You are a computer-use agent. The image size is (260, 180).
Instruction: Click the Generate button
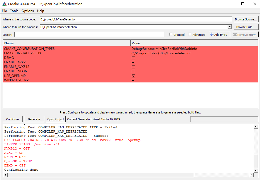(34, 119)
